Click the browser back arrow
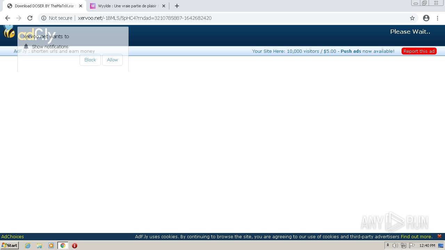Viewport: 445px width, 250px height. pyautogui.click(x=8, y=18)
